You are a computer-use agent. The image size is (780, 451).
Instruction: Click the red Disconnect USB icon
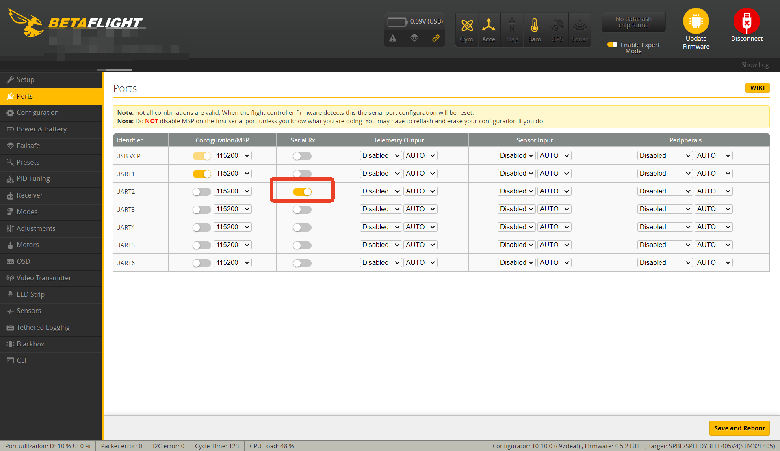[x=746, y=21]
